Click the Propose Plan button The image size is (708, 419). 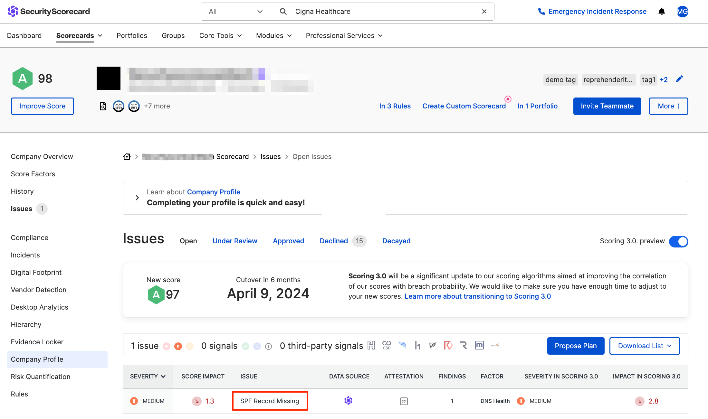click(576, 346)
